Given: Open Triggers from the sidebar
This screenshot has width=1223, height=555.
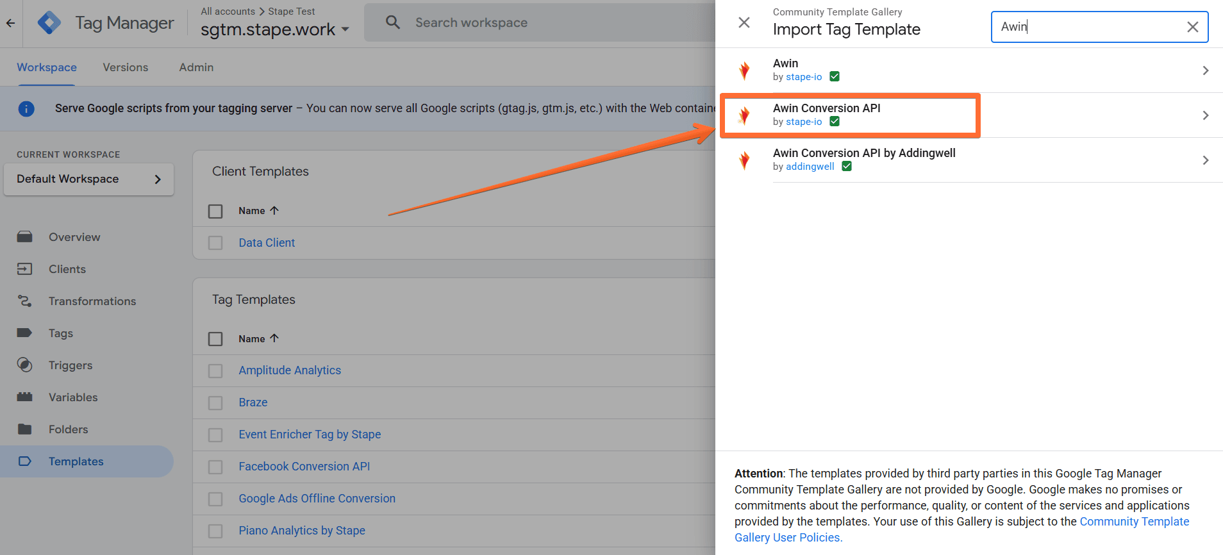Looking at the screenshot, I should coord(70,365).
